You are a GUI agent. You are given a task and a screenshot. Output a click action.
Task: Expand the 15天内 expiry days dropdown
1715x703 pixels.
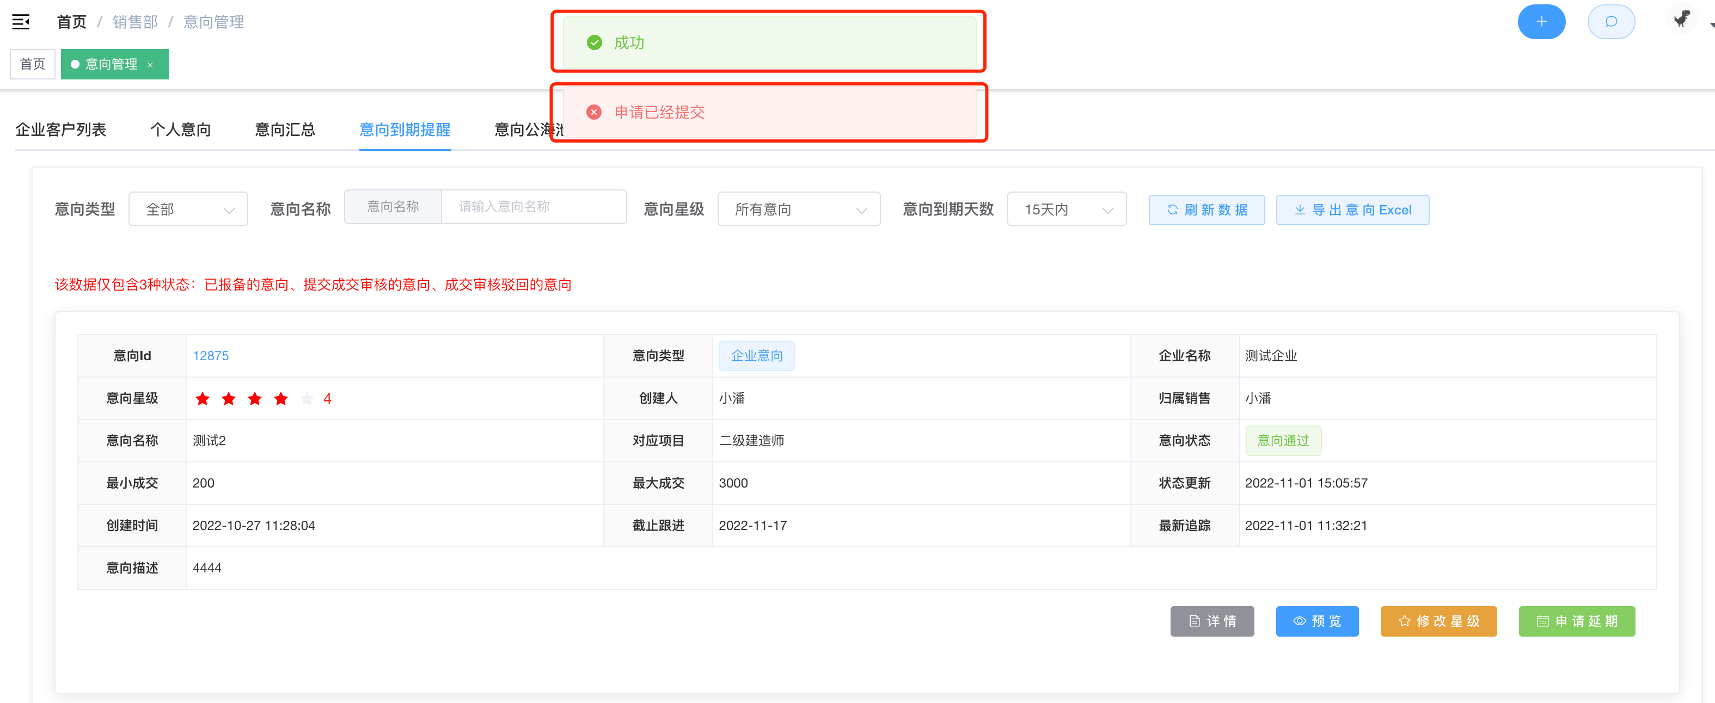pyautogui.click(x=1066, y=209)
